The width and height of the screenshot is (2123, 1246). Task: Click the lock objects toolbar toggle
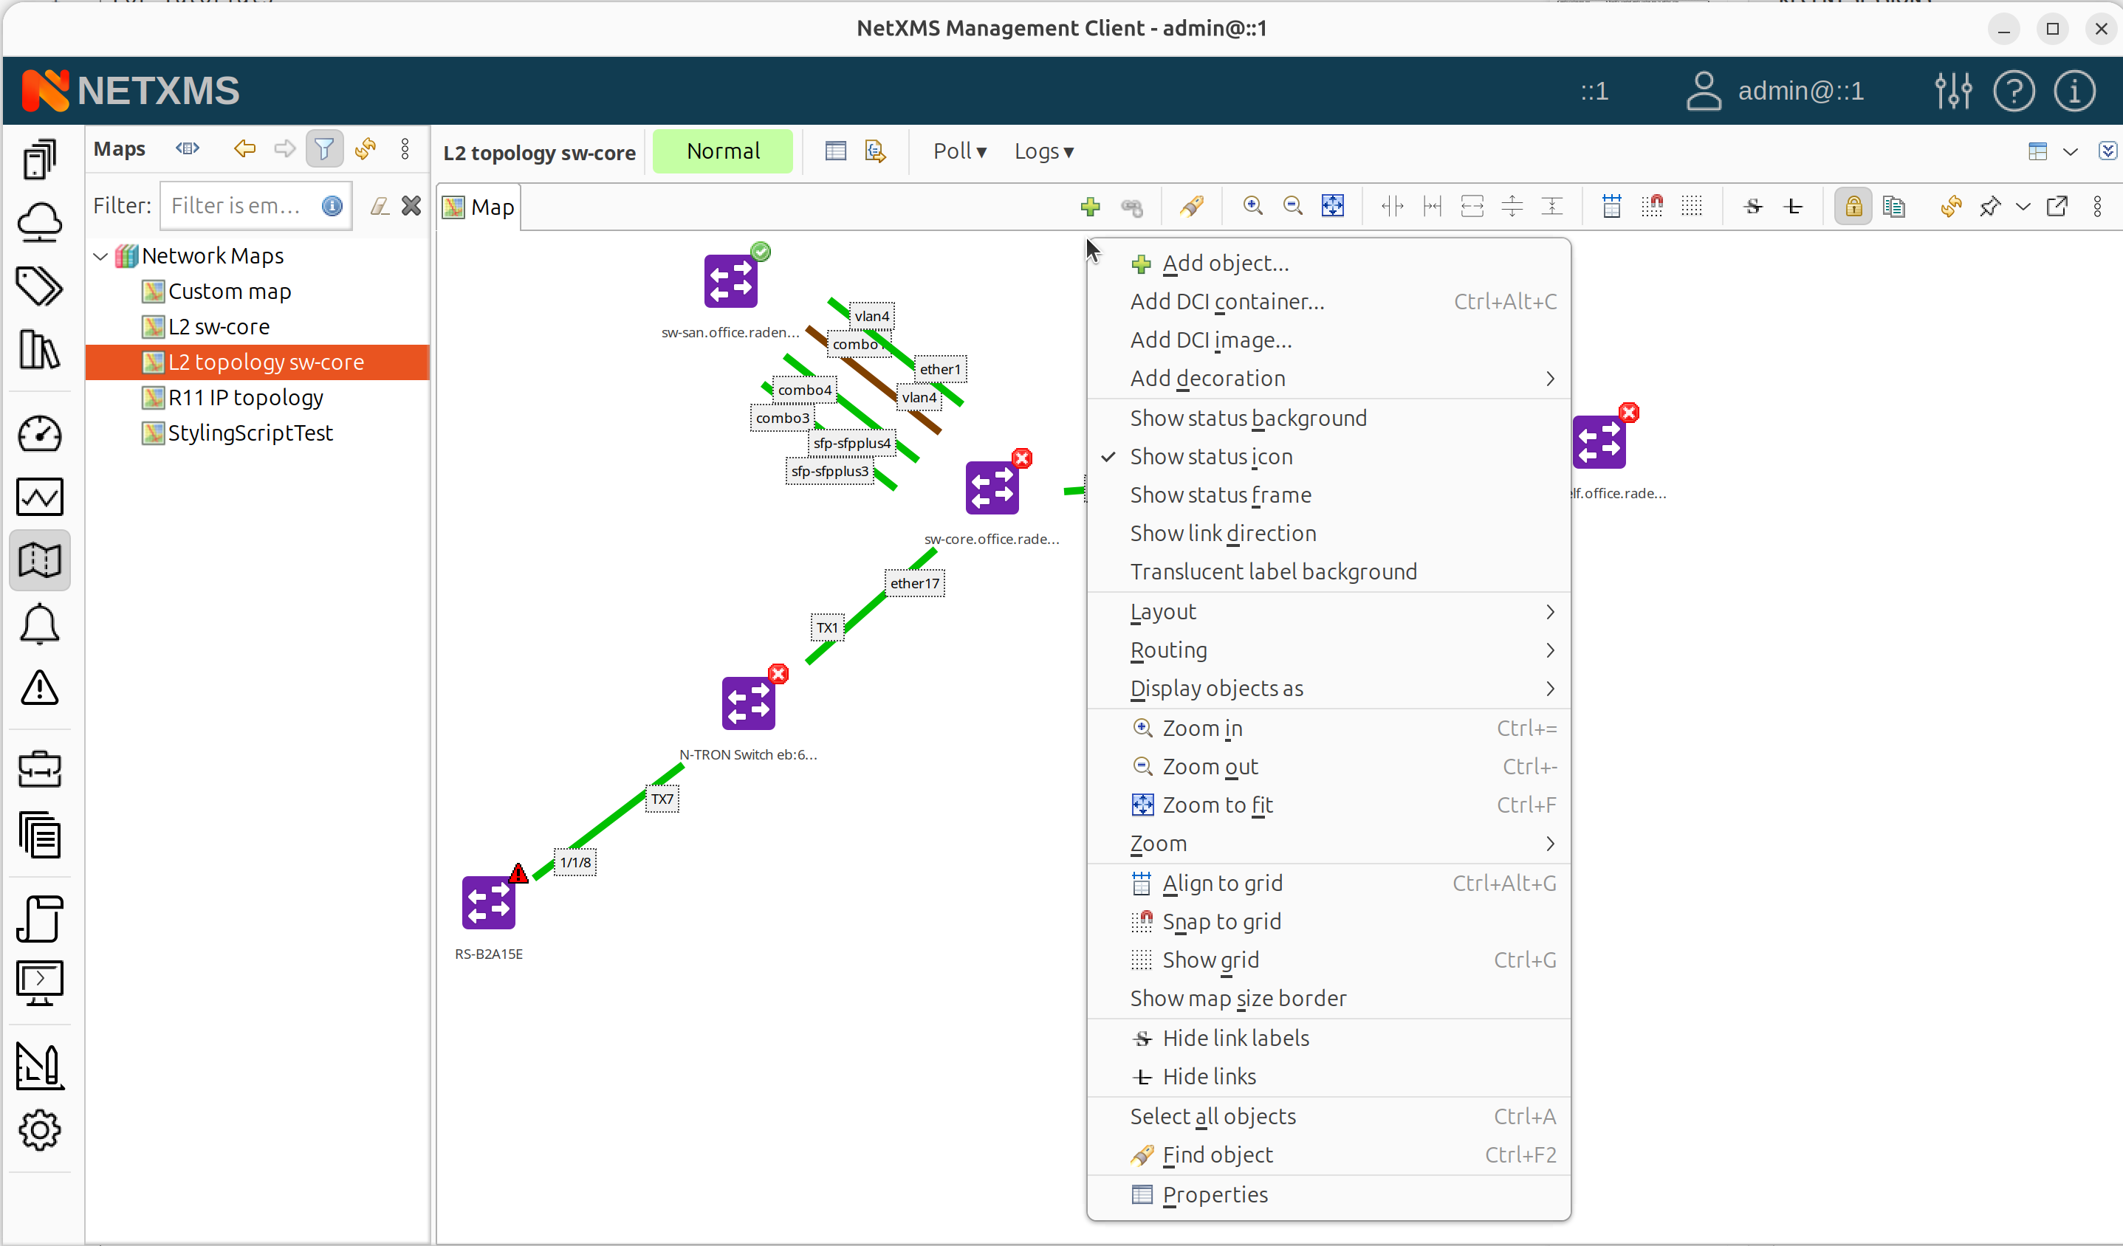1853,206
